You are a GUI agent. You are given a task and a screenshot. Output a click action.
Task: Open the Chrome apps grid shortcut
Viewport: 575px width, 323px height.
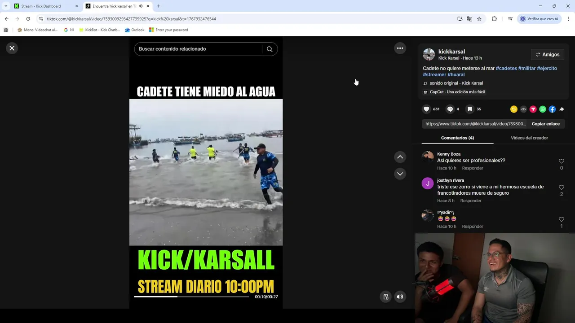[6, 30]
